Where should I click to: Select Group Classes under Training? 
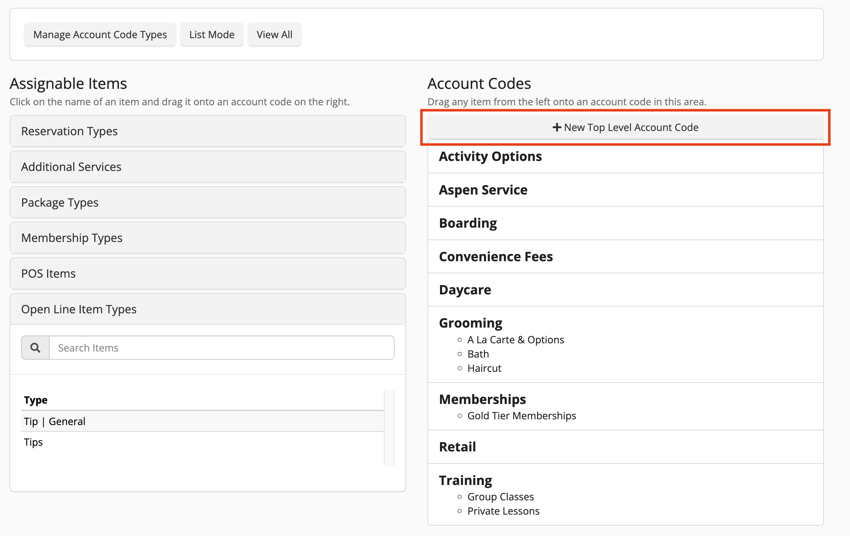pyautogui.click(x=500, y=497)
